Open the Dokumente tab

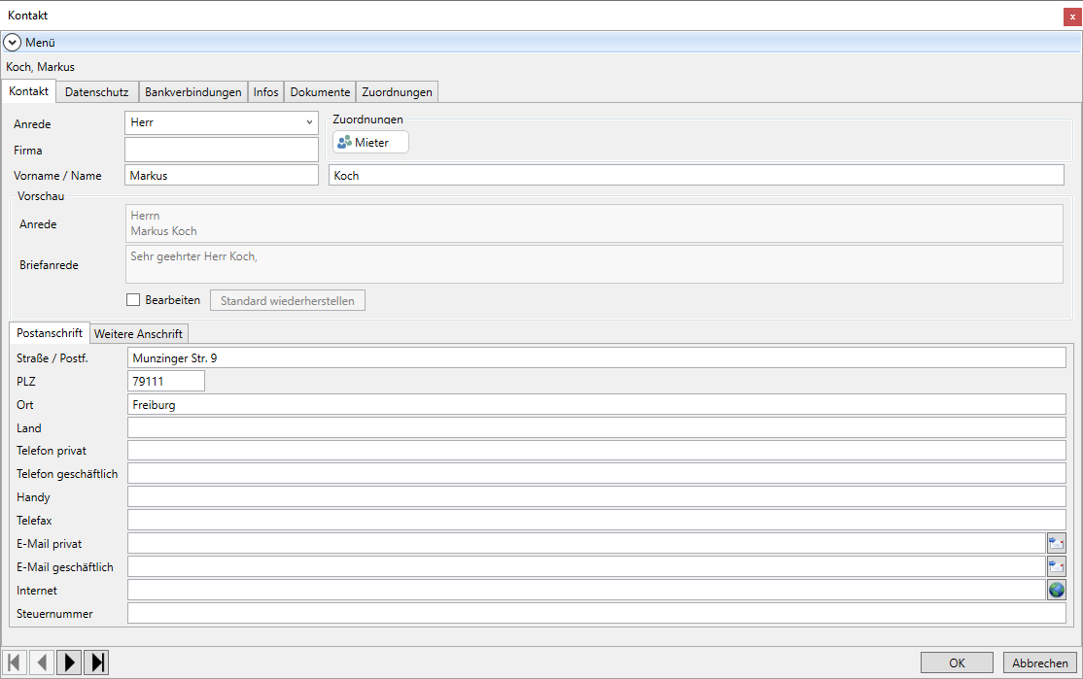[x=320, y=92]
